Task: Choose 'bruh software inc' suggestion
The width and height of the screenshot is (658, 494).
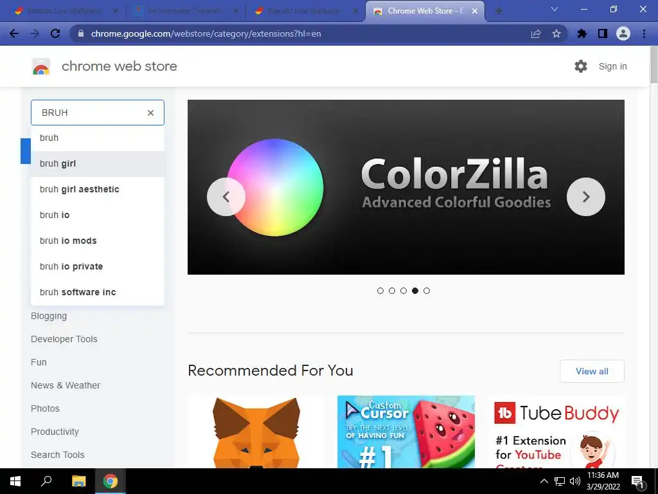Action: [98, 292]
